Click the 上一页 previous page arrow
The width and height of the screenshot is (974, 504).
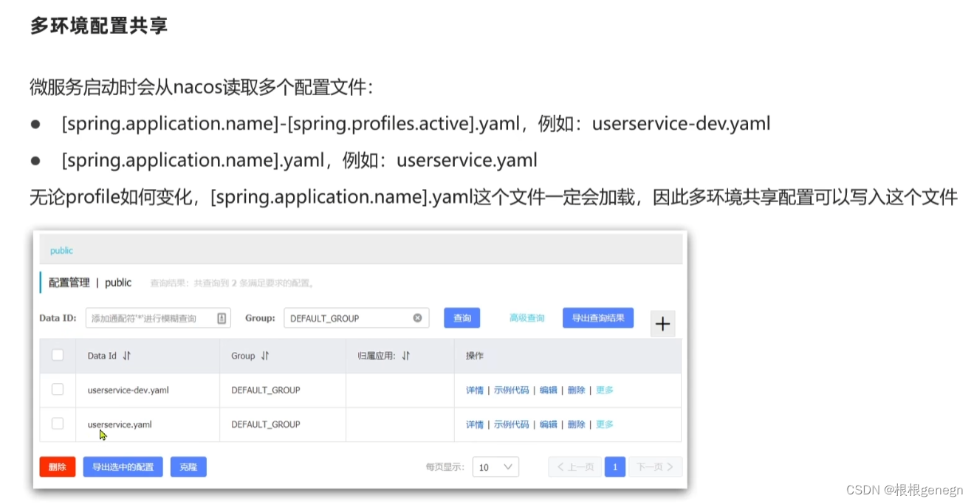[x=575, y=466]
